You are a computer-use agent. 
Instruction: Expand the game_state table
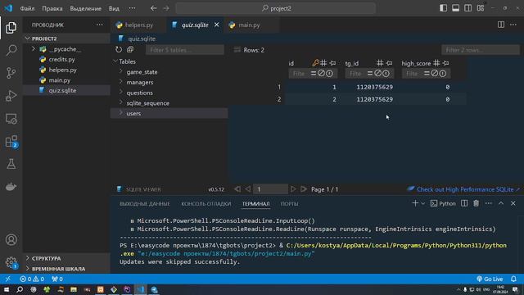(121, 71)
